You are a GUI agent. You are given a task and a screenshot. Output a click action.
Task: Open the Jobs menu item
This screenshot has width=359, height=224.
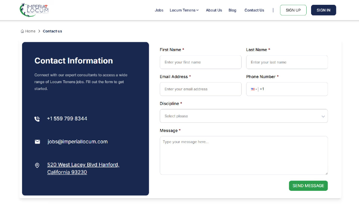(x=159, y=10)
